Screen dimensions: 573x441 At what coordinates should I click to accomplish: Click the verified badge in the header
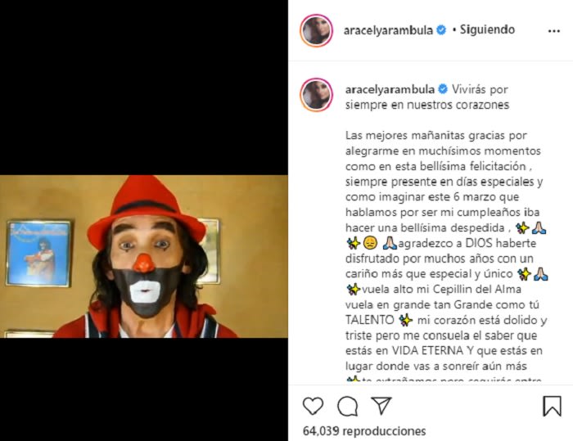tap(441, 30)
